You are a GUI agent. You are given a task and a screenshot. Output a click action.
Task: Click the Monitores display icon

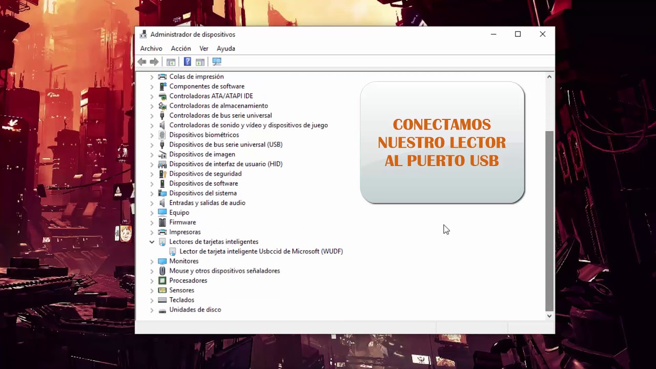(x=162, y=261)
